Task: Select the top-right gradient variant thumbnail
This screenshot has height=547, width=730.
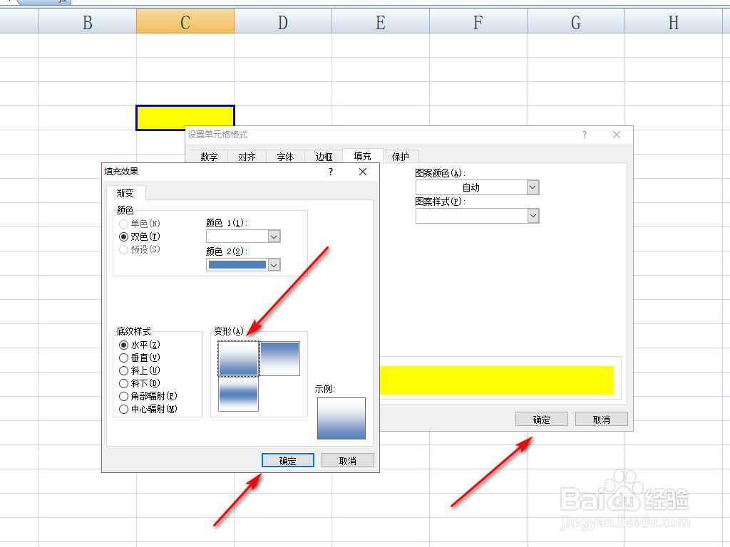Action: pos(279,358)
